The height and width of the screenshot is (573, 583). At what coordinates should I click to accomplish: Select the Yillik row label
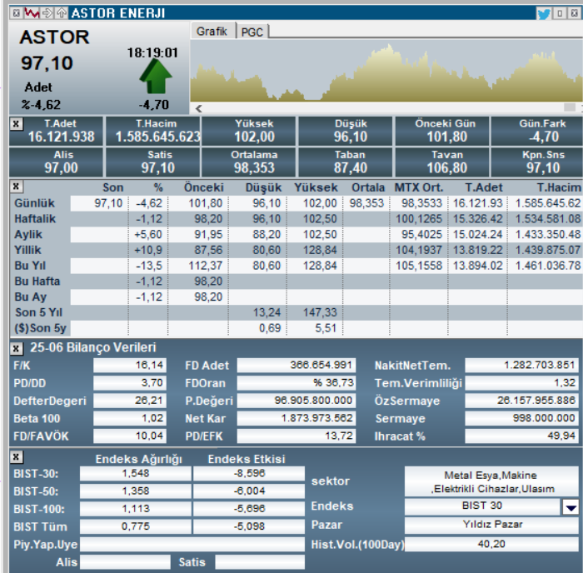tap(27, 250)
